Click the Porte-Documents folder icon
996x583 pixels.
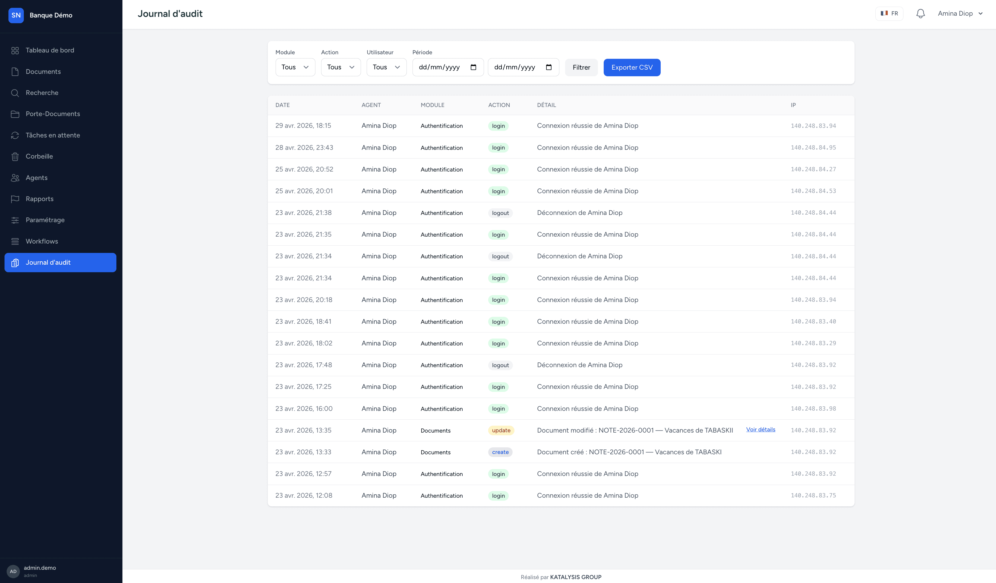pyautogui.click(x=15, y=114)
